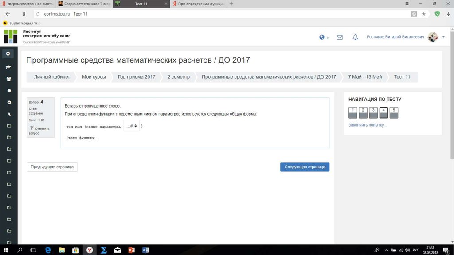Flag the question with Отметить вопрос
The width and height of the screenshot is (454, 255).
pos(39,131)
